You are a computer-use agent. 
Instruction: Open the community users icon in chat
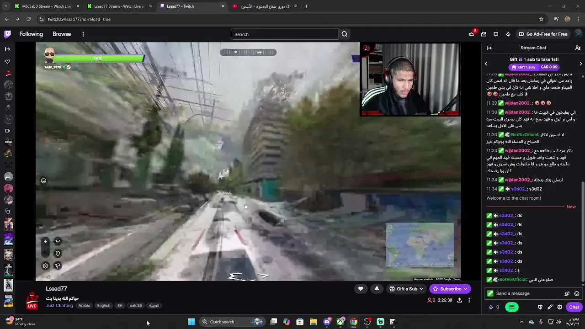578,48
